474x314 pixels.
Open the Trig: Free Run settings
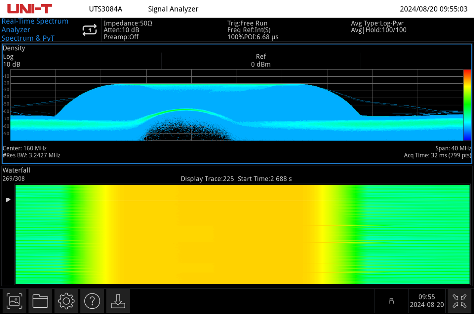(253, 30)
